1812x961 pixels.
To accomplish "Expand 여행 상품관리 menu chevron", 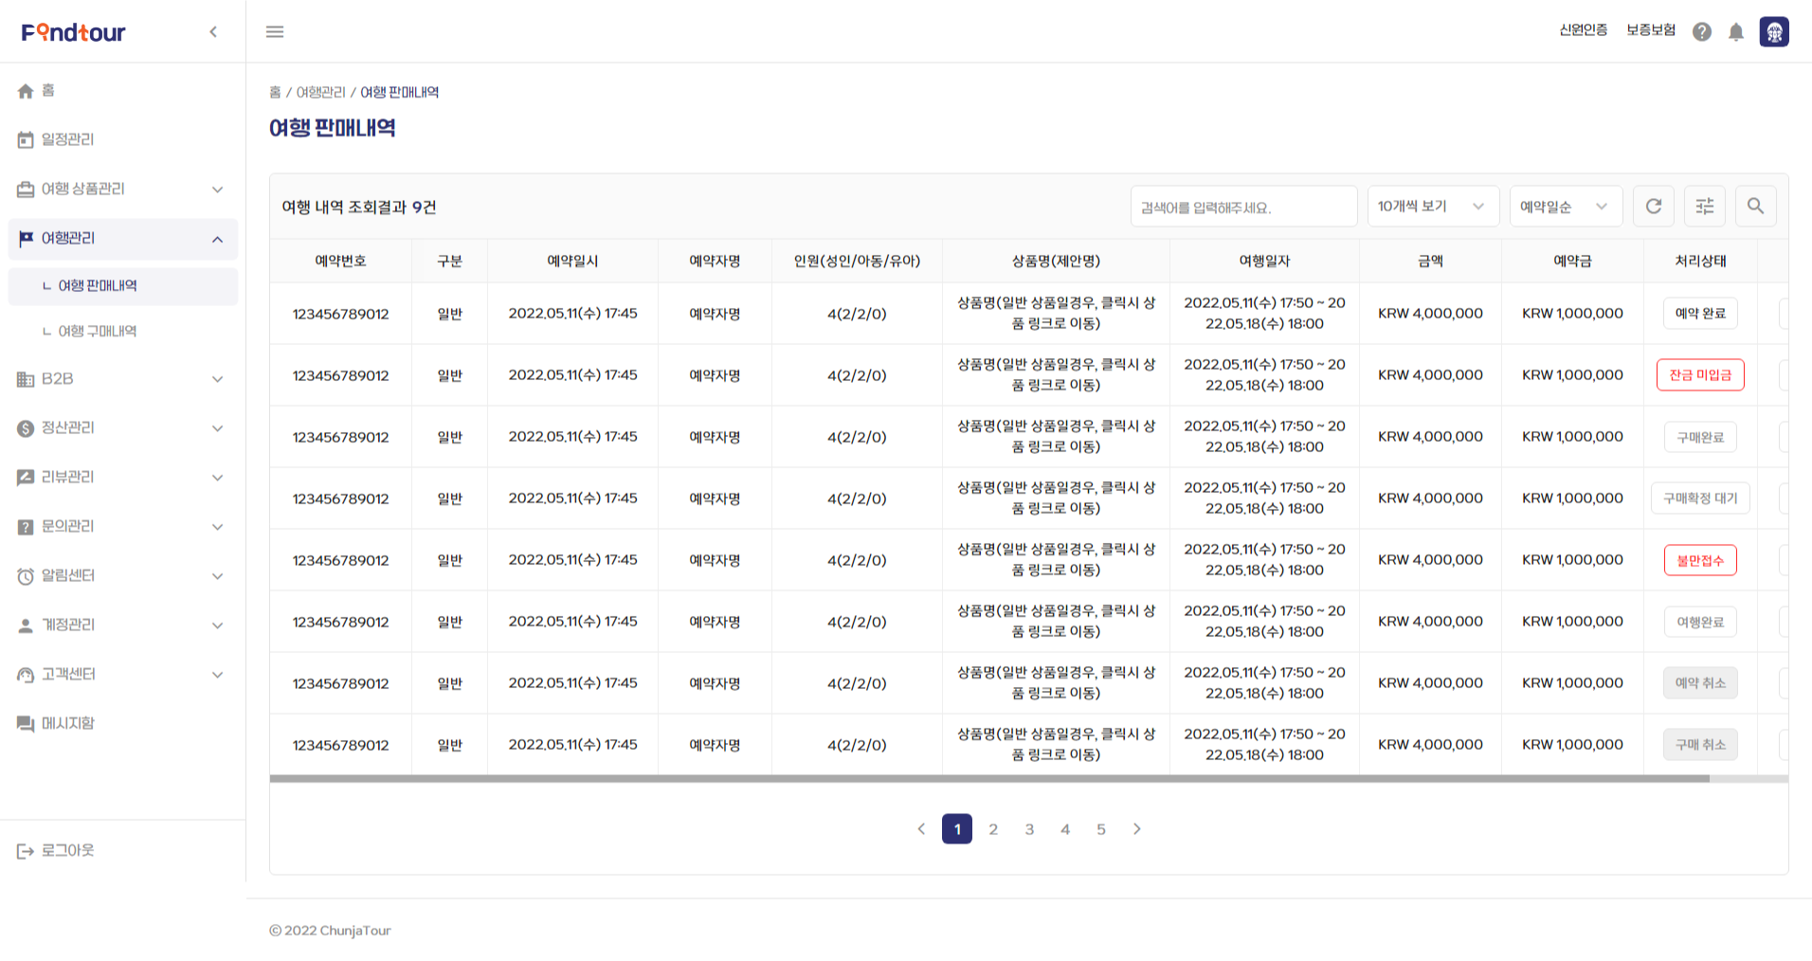I will 217,190.
